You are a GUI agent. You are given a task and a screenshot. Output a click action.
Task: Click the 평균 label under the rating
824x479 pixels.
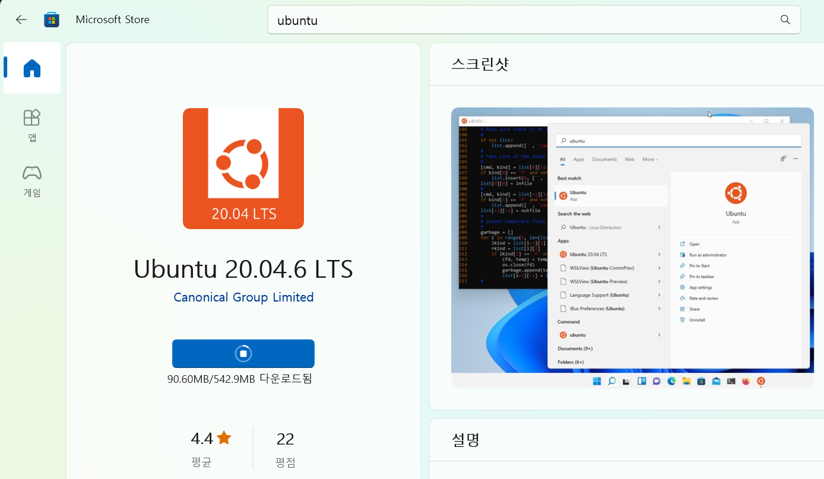click(202, 462)
